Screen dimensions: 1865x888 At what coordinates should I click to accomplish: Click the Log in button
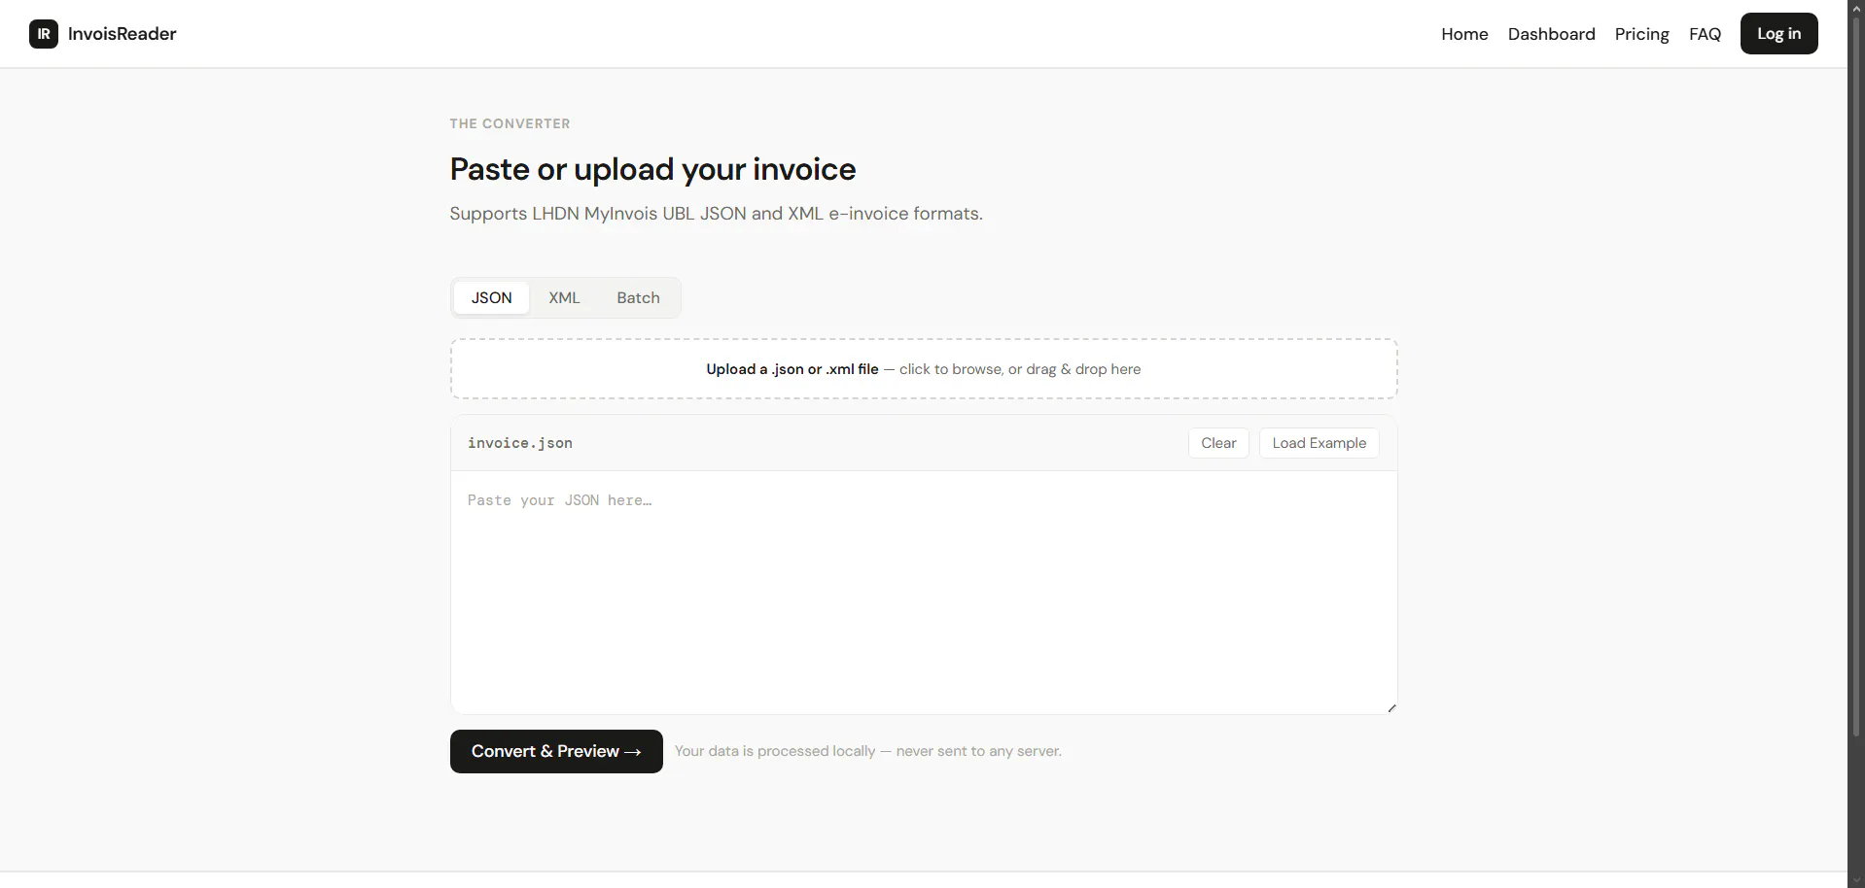click(x=1778, y=34)
